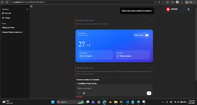Click the taskbar Search box
The height and width of the screenshot is (105, 197).
coord(70,102)
